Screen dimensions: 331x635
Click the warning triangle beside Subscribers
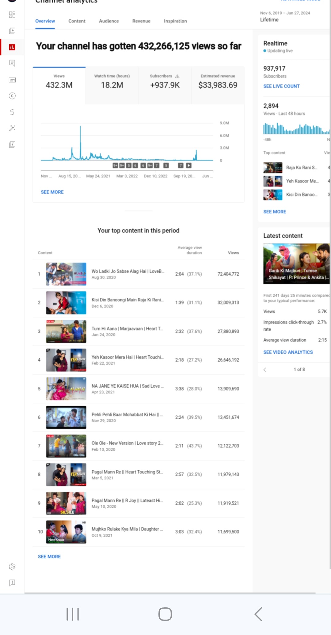pyautogui.click(x=177, y=76)
